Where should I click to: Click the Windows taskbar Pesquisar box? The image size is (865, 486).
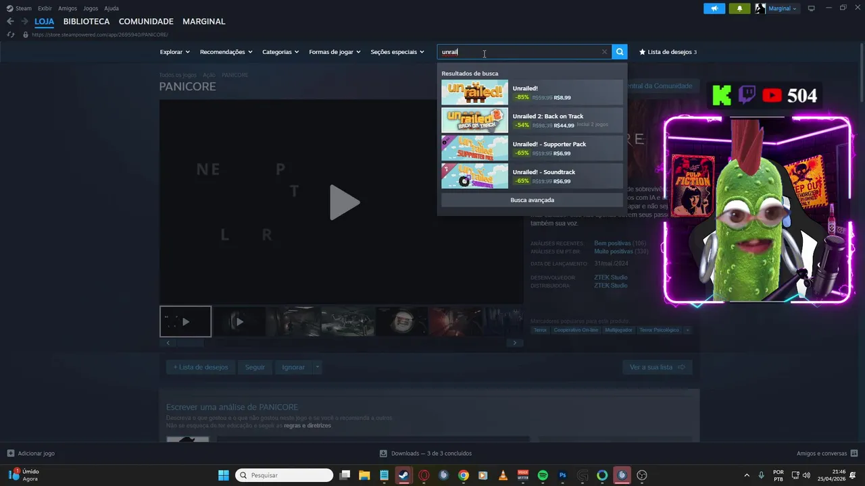(x=284, y=475)
